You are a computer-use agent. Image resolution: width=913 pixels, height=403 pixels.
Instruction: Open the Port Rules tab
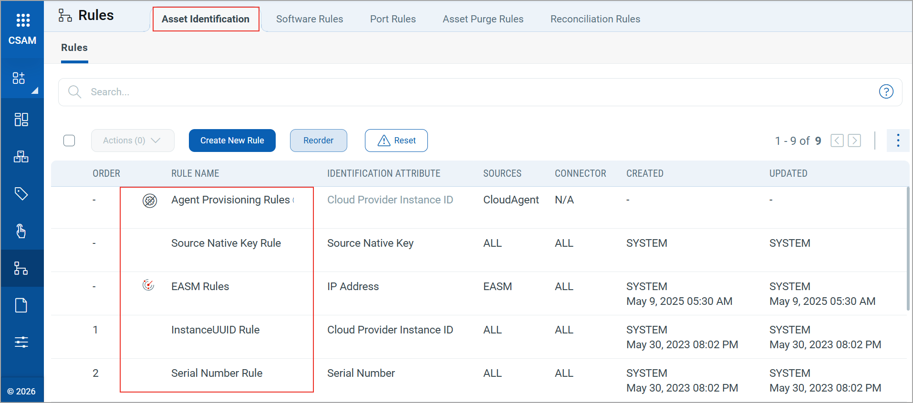click(393, 19)
